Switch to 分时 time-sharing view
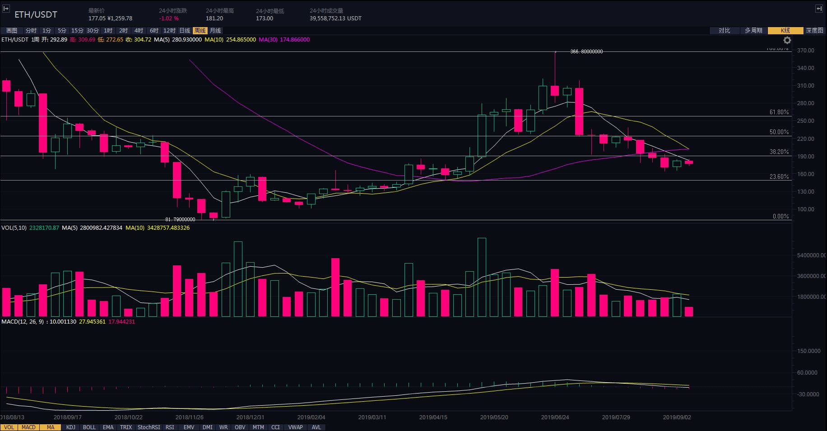 [31, 31]
